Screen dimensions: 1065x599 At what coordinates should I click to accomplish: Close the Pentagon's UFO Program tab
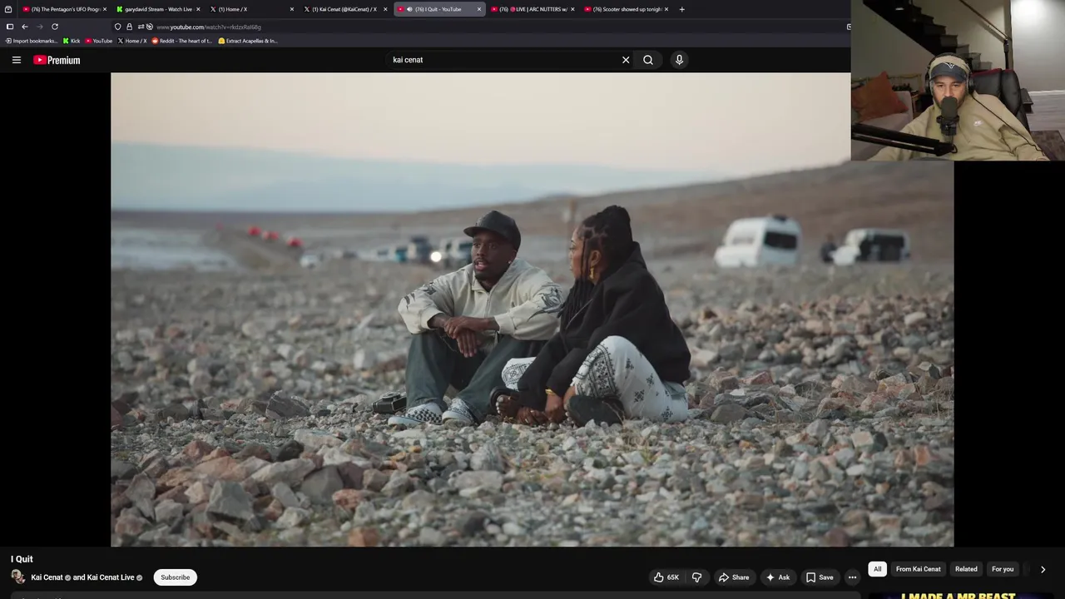(104, 9)
